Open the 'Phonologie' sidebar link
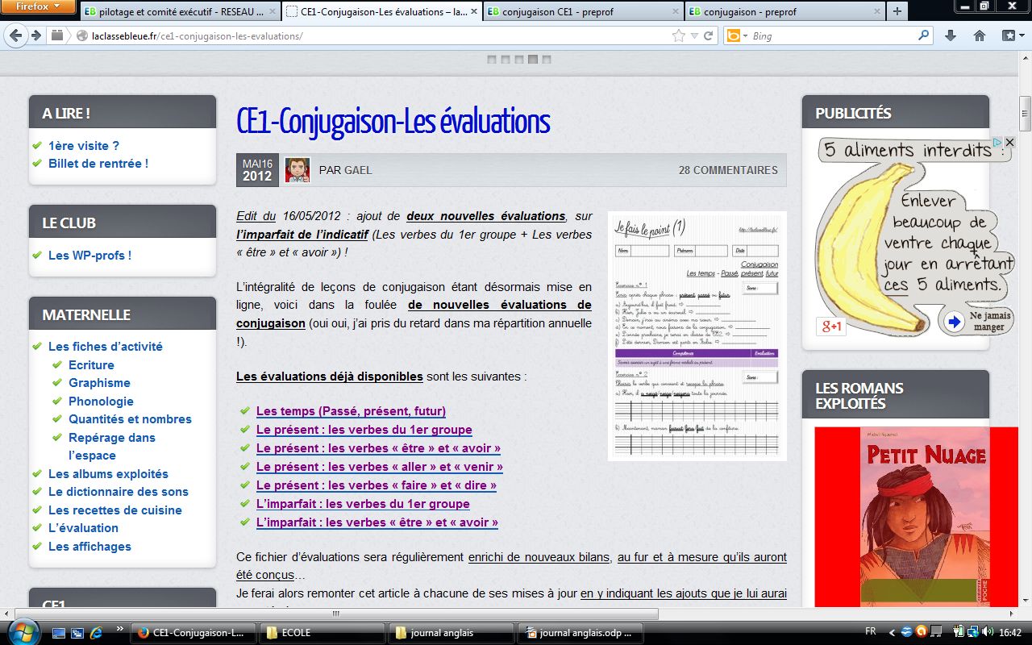The image size is (1032, 645). click(x=101, y=402)
